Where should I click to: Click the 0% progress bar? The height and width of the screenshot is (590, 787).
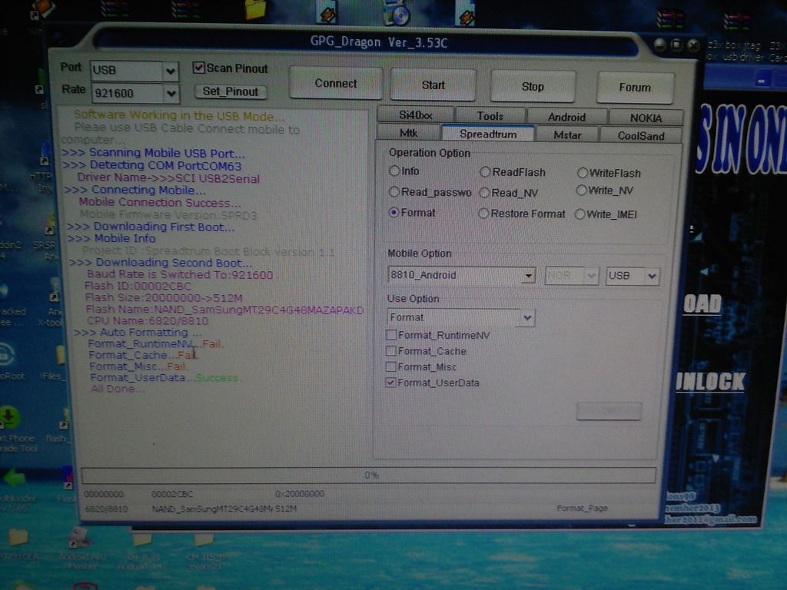pyautogui.click(x=368, y=475)
